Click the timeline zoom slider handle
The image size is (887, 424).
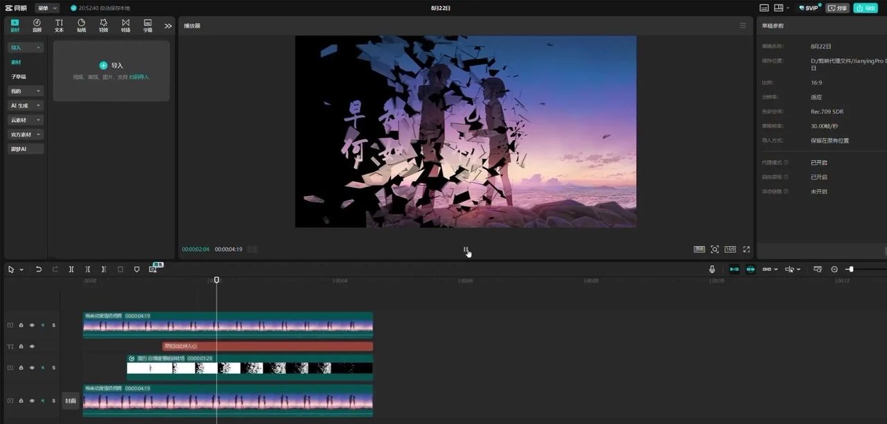(850, 270)
